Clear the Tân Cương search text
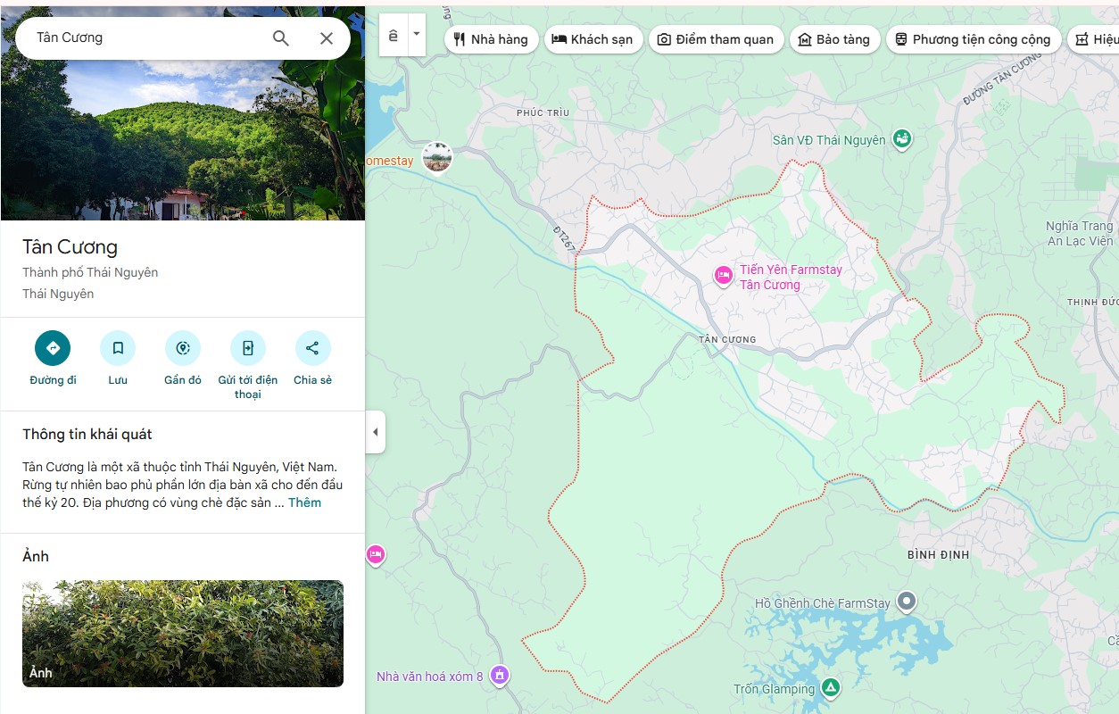The width and height of the screenshot is (1119, 714). [327, 38]
